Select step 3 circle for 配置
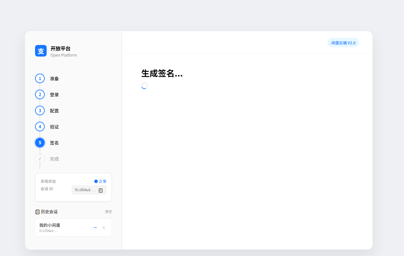The width and height of the screenshot is (404, 256). coord(40,110)
